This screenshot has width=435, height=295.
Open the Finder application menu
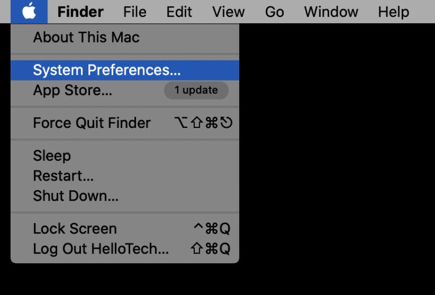[x=80, y=12]
